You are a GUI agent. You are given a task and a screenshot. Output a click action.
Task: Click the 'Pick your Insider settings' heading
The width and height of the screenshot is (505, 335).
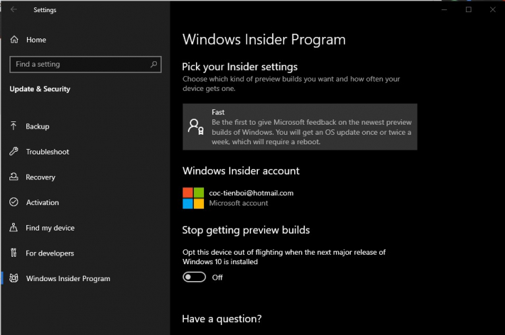[240, 67]
